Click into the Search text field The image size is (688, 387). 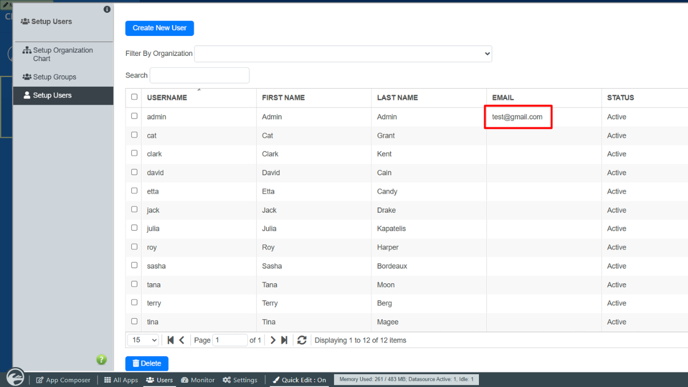tap(199, 75)
